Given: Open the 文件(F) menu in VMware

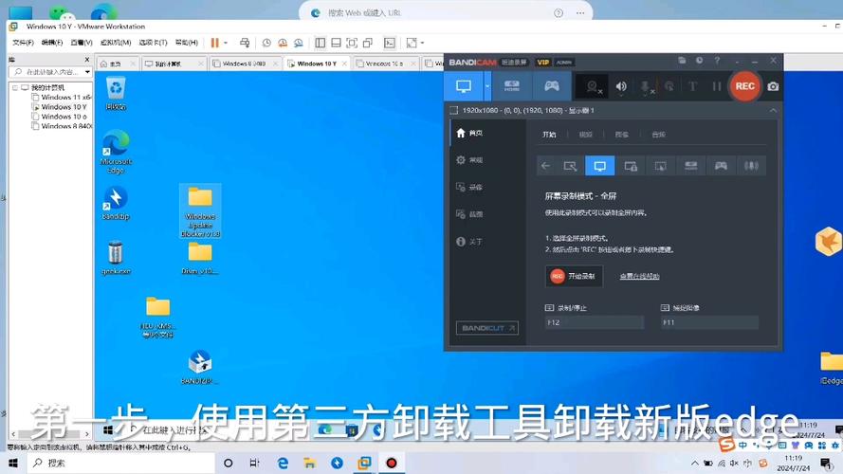Looking at the screenshot, I should (23, 43).
